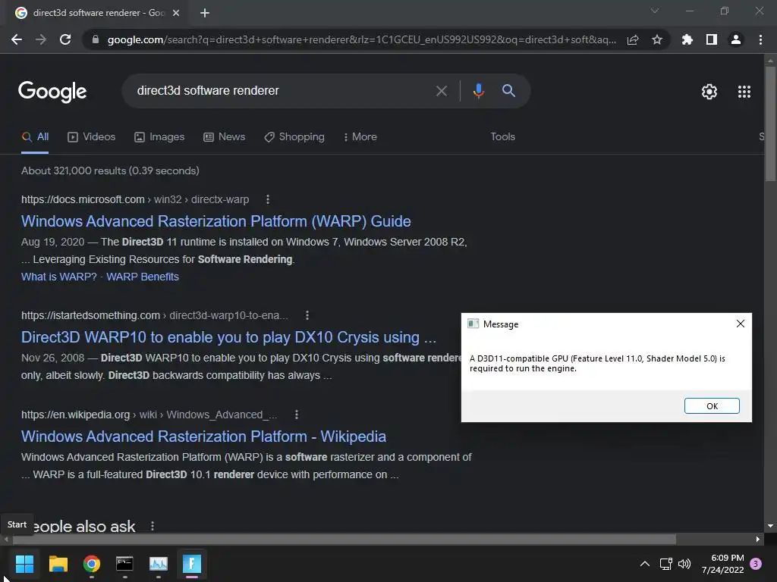Open options for docs.microsoft.com result
Screen dimensions: 777x582
[268, 199]
